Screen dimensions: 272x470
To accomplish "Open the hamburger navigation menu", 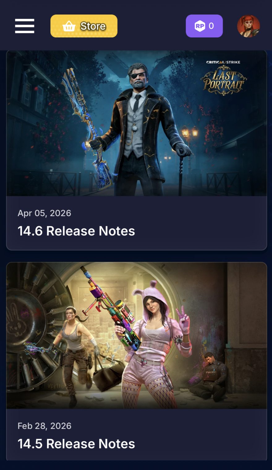I will pyautogui.click(x=25, y=26).
